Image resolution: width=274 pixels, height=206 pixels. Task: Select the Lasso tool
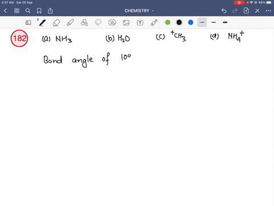[98, 23]
